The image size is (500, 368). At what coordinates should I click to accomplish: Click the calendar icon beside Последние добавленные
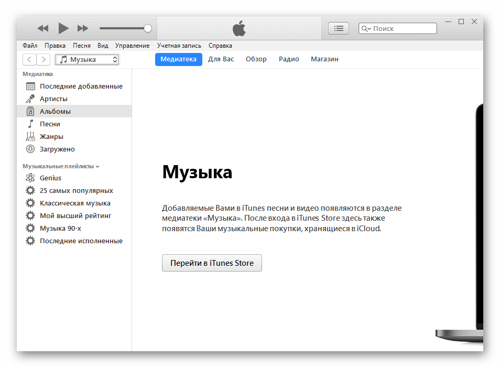pyautogui.click(x=30, y=86)
